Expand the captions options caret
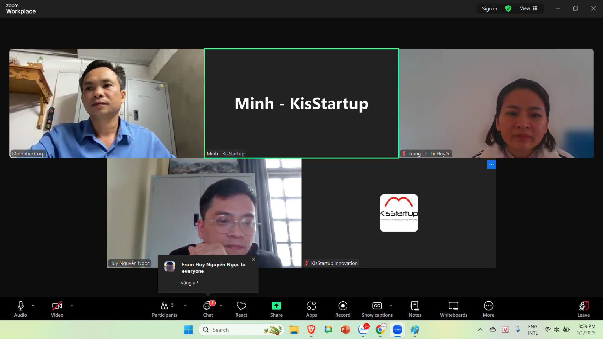 391,306
